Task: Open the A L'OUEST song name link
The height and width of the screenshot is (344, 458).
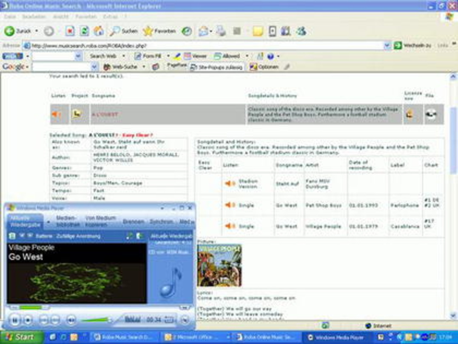Action: 105,115
